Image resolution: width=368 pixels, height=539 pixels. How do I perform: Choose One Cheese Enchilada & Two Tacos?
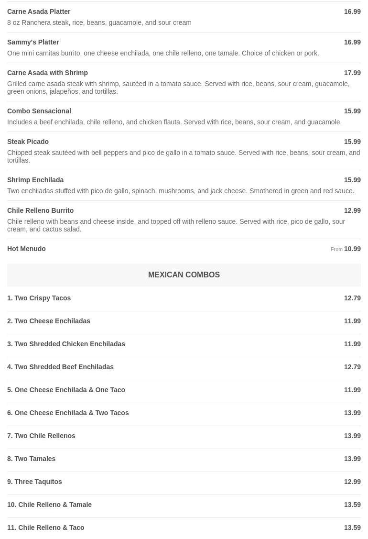click(x=68, y=413)
